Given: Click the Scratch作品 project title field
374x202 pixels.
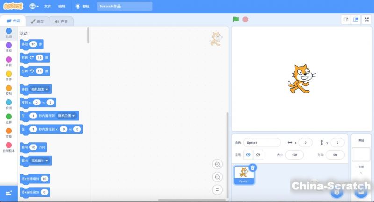Looking at the screenshot, I should pos(124,7).
